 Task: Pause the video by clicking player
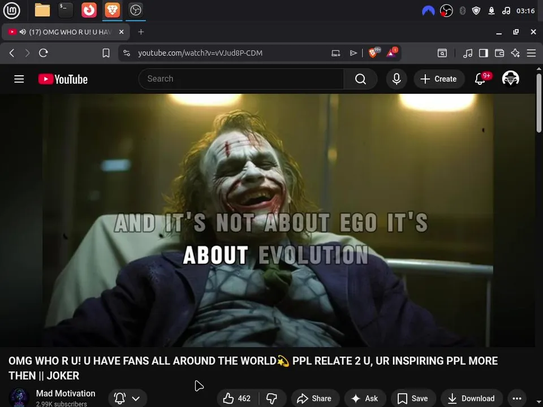pos(268,220)
